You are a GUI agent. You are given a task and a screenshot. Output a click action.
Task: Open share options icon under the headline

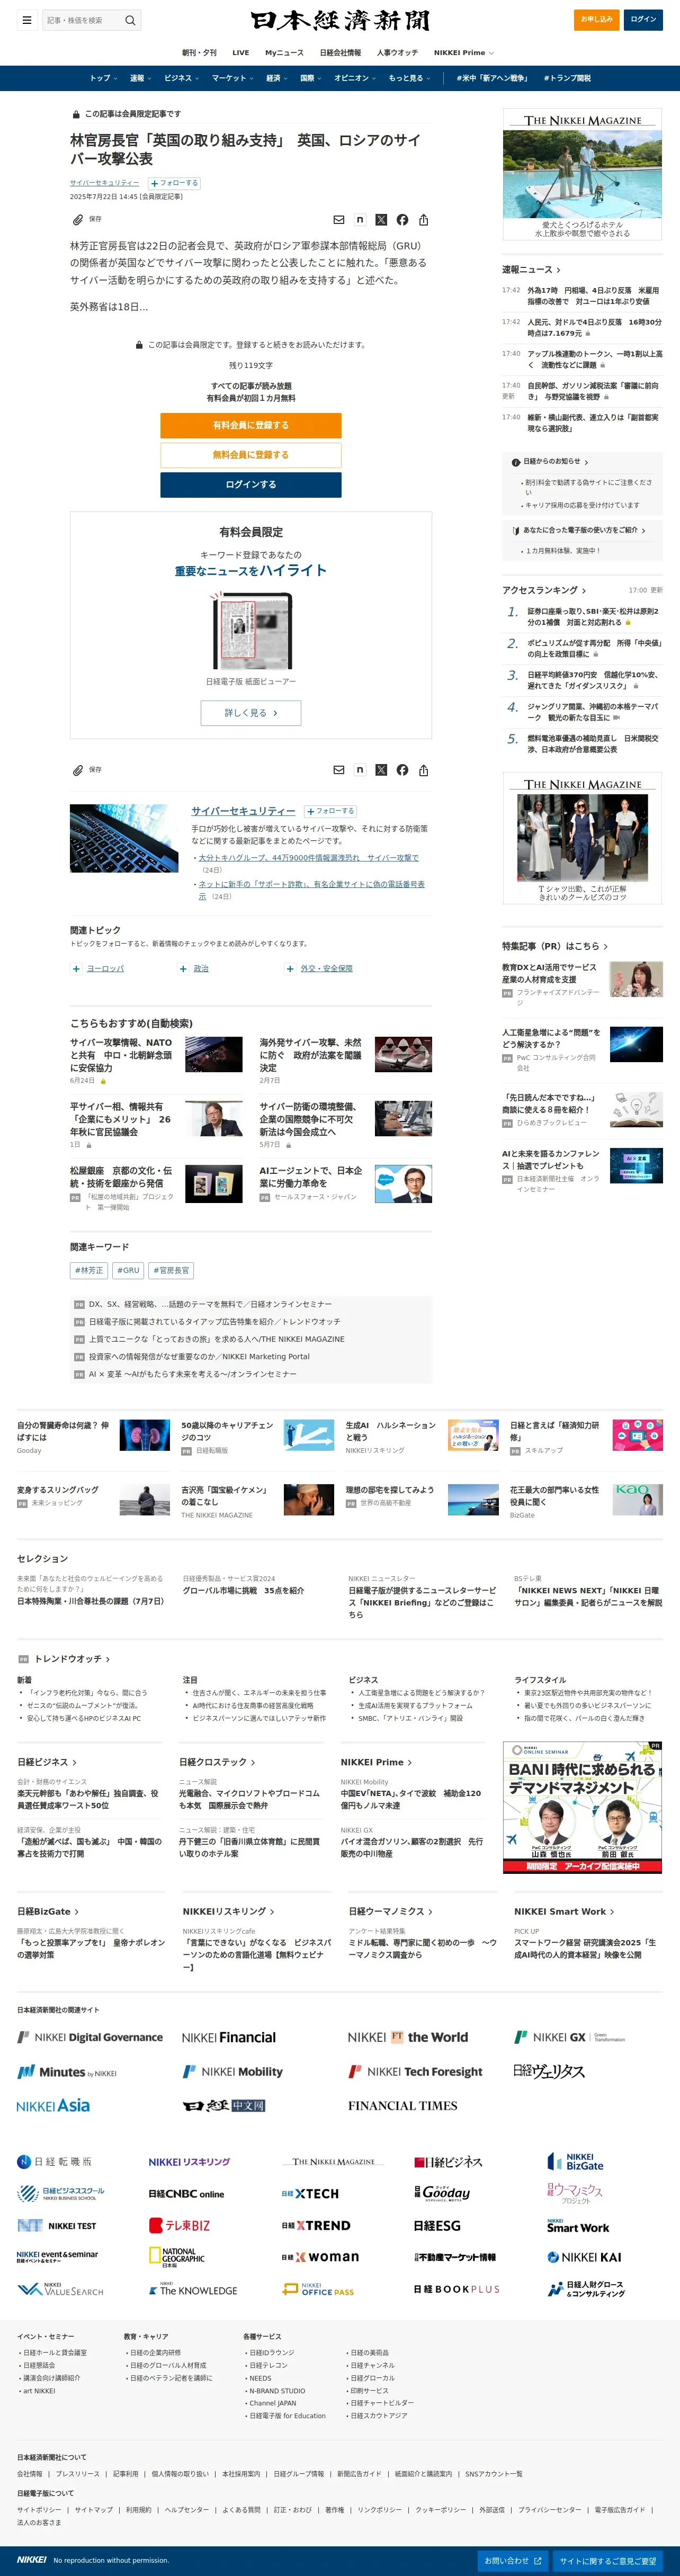point(424,220)
